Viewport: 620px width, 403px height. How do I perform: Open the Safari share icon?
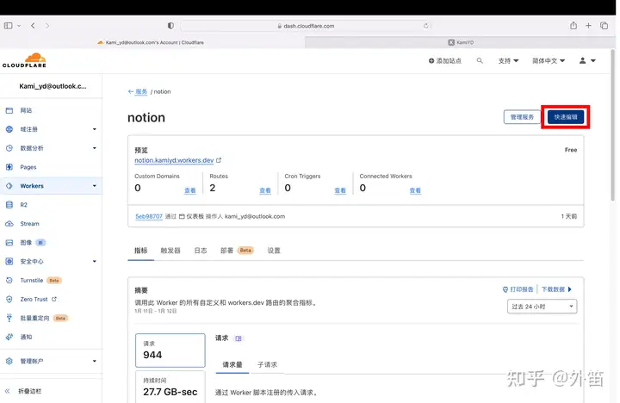[x=573, y=25]
